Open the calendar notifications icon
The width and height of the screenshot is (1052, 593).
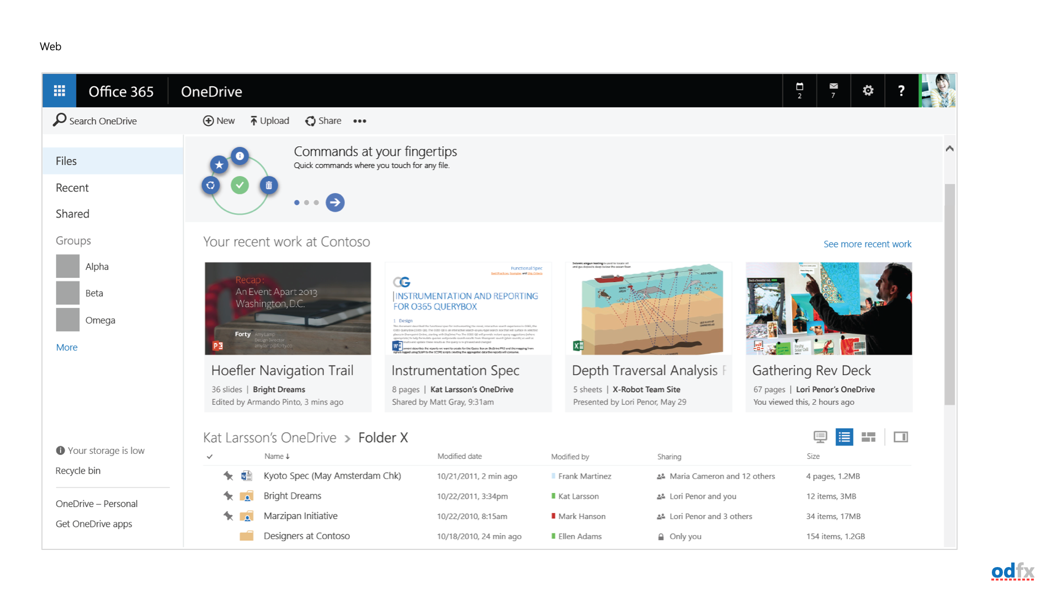(x=799, y=91)
